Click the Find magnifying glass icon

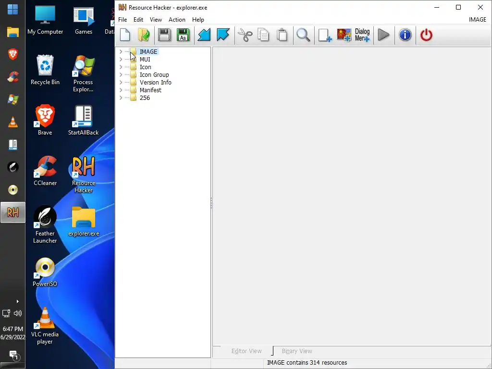coord(304,35)
